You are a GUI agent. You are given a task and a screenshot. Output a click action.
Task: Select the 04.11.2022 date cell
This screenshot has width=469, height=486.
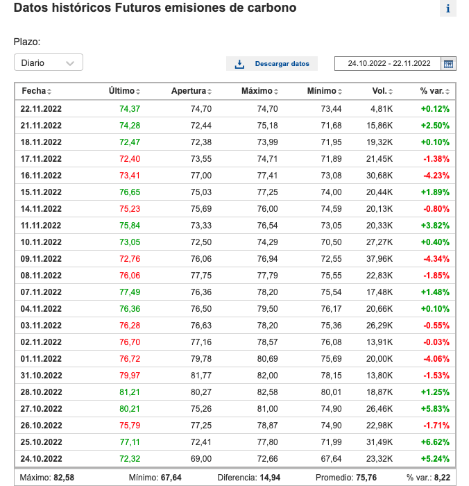click(41, 309)
